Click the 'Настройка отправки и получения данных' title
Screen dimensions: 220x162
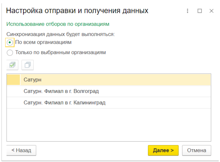[x=77, y=11]
